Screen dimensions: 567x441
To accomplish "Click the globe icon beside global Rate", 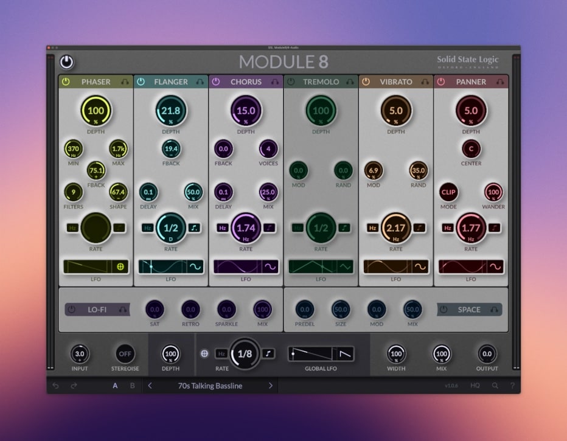I will point(204,353).
